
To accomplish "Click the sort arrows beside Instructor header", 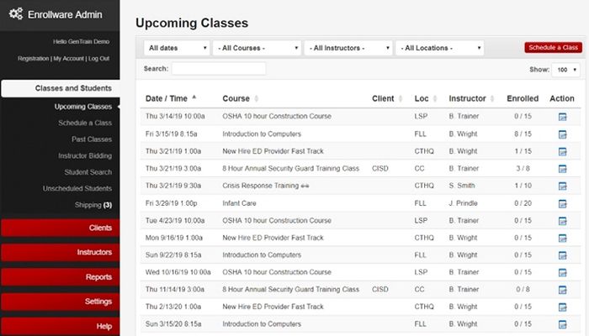I will point(493,98).
